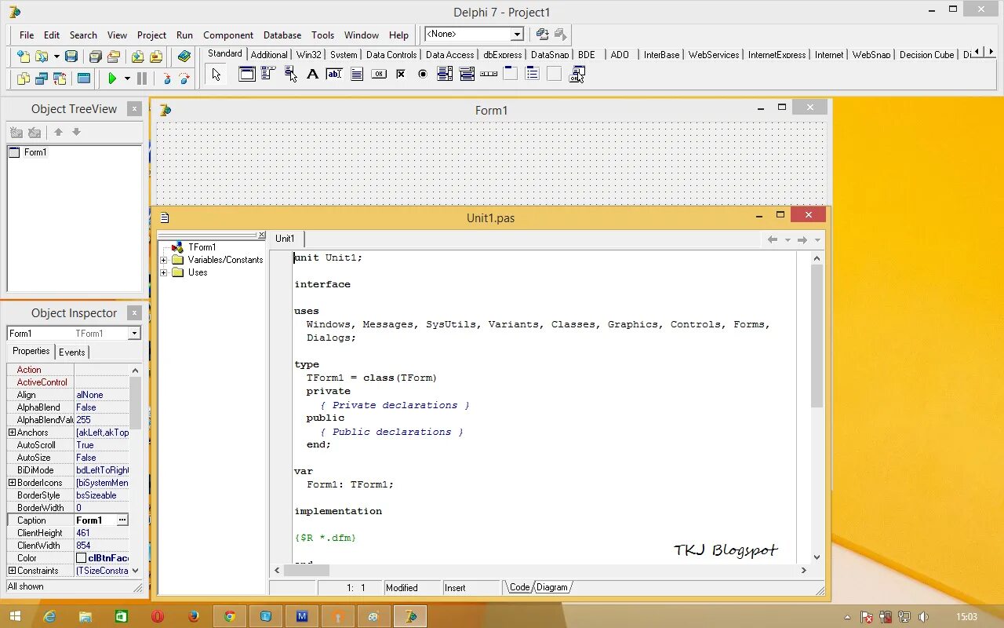Open the Component menu

coord(228,35)
